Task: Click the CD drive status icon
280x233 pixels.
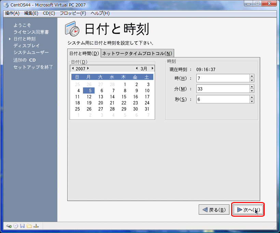Action: point(16,226)
